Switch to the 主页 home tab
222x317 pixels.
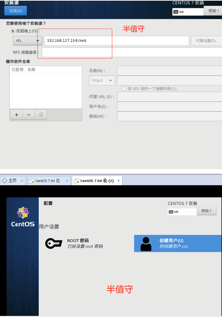pyautogui.click(x=13, y=181)
